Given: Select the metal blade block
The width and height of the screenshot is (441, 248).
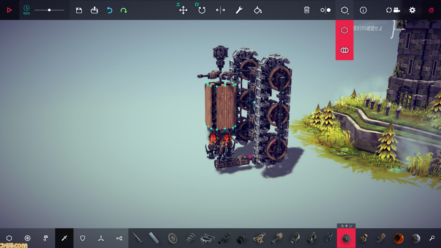Looking at the screenshot, I should [x=154, y=238].
